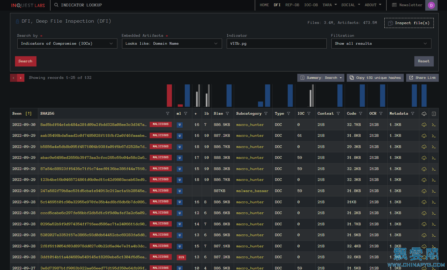This screenshot has height=270, width=447.
Task: Open the Context column filter icon
Action: [338, 114]
